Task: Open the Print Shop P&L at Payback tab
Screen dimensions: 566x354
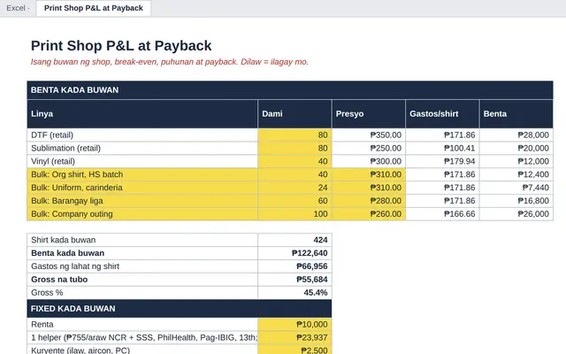Action: click(94, 8)
